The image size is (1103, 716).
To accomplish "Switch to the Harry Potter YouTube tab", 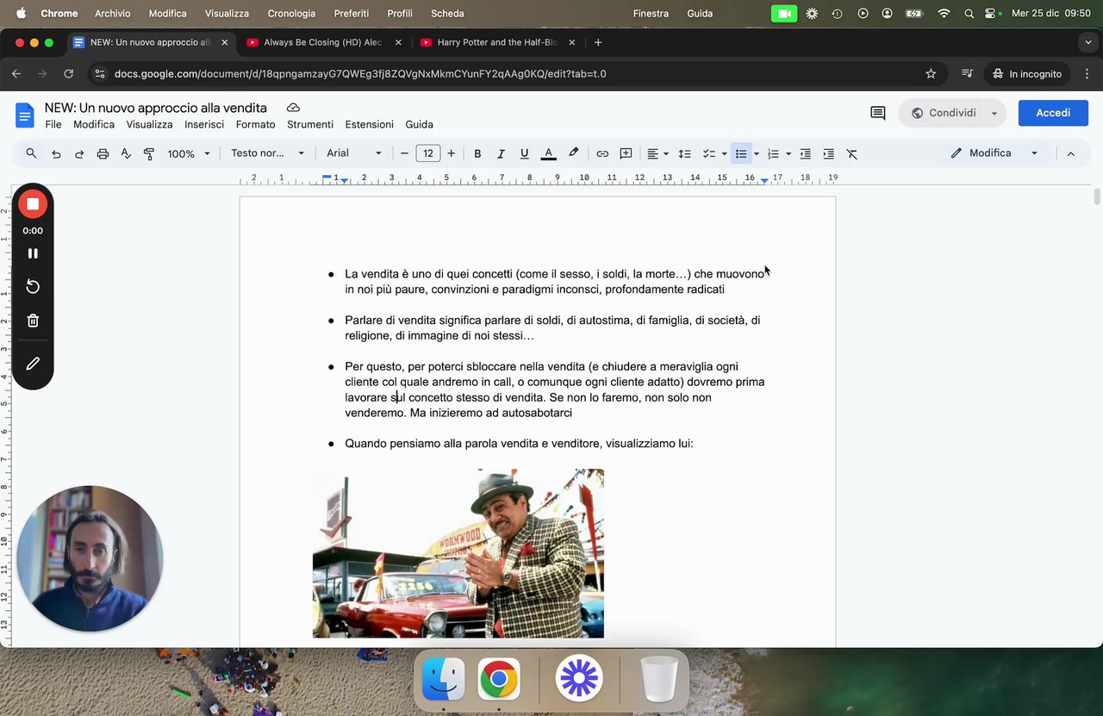I will click(497, 42).
